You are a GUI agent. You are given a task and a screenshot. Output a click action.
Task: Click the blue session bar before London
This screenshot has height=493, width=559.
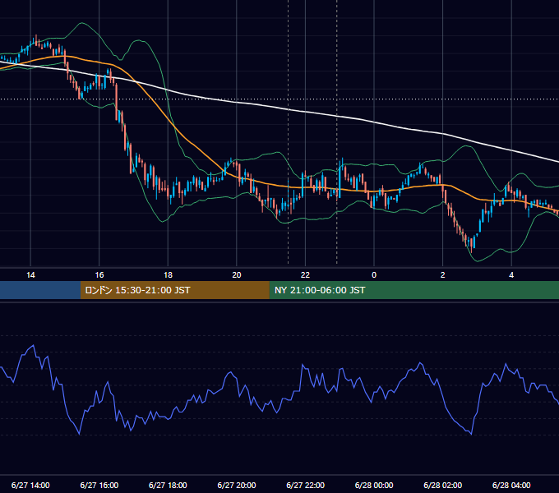40,290
